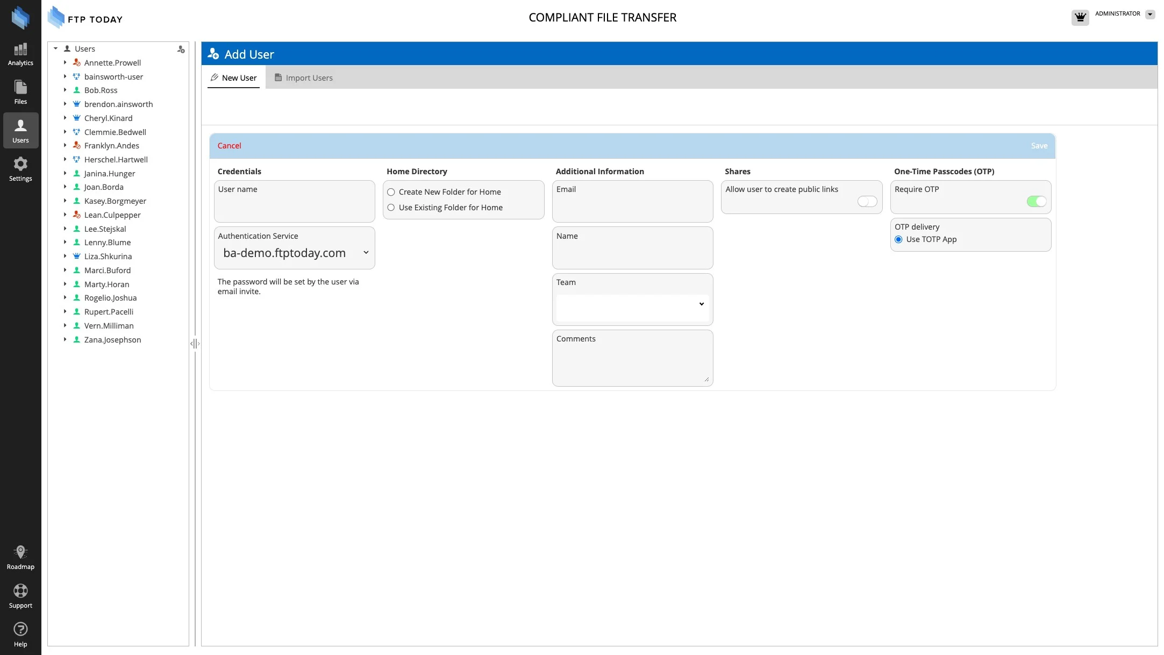This screenshot has height=655, width=1164.
Task: Switch to the Import Users tab
Action: 304,78
